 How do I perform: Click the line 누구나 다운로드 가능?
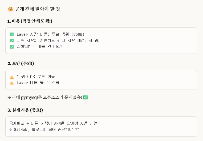tap(36, 77)
